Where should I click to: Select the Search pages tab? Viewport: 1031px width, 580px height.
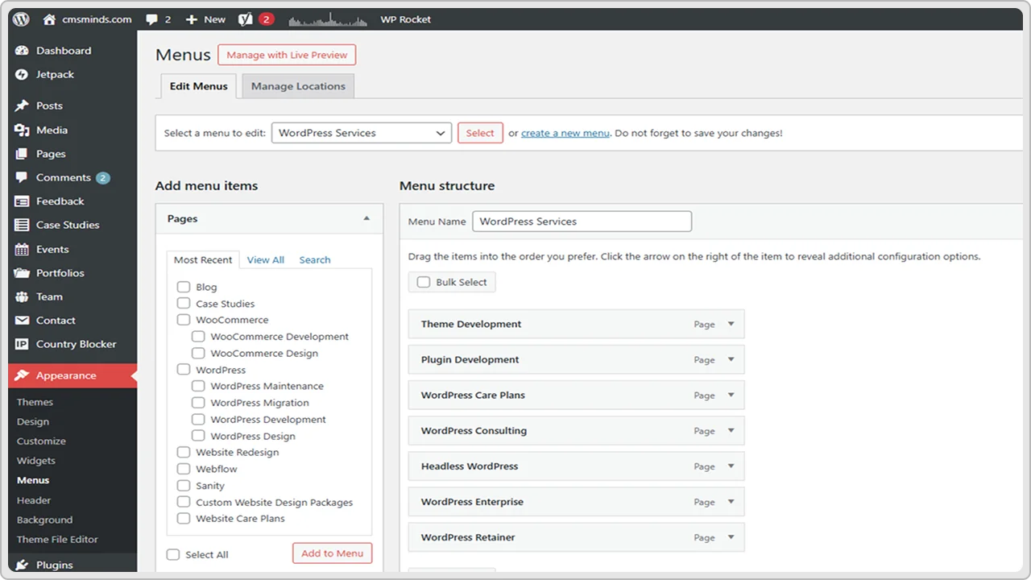[x=315, y=259]
